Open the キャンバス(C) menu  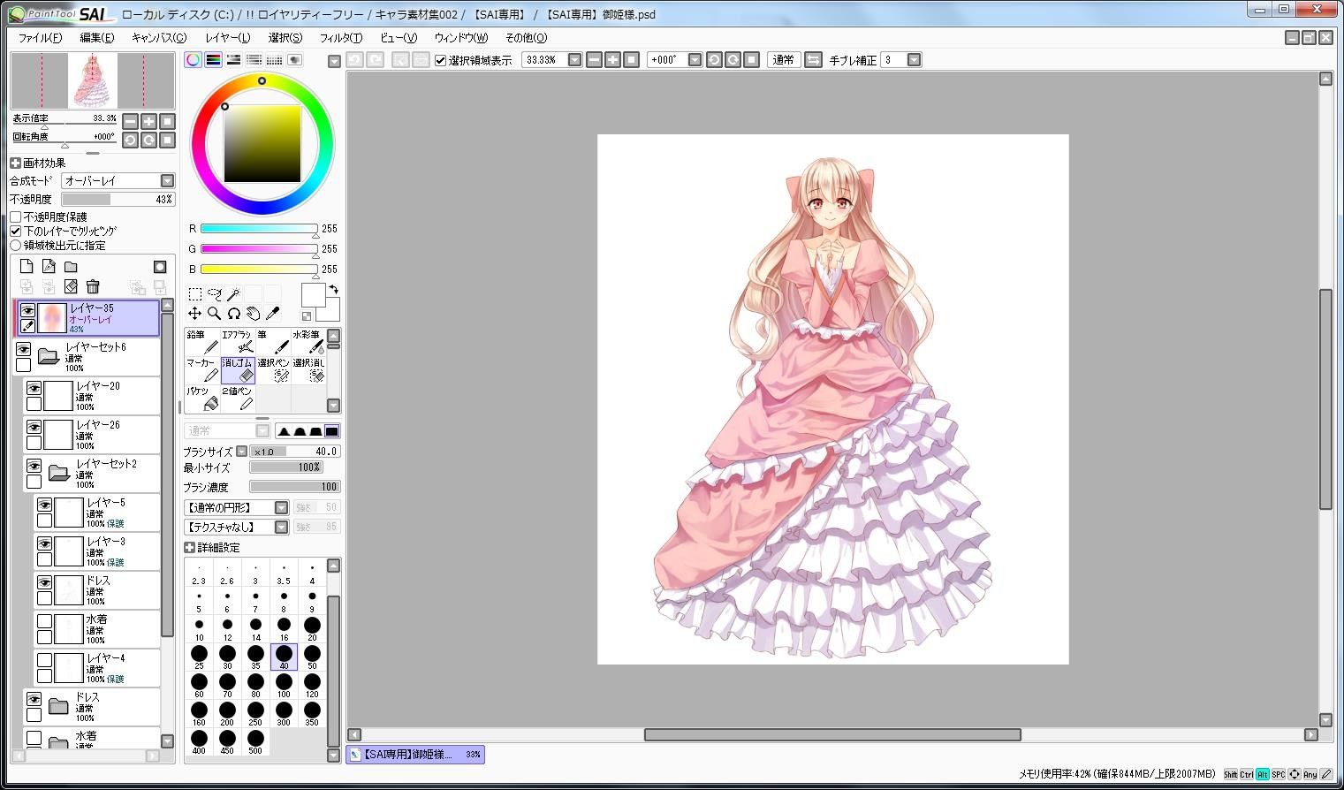pos(159,38)
